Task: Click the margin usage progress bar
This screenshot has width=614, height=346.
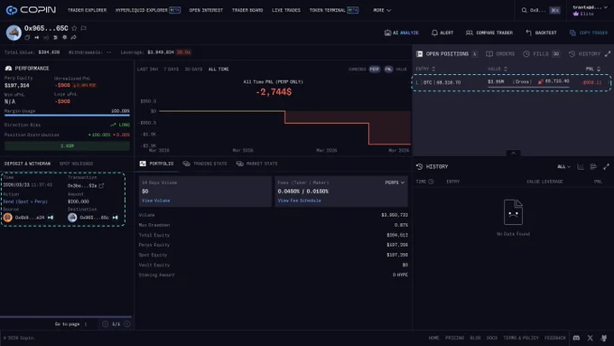Action: tap(67, 116)
